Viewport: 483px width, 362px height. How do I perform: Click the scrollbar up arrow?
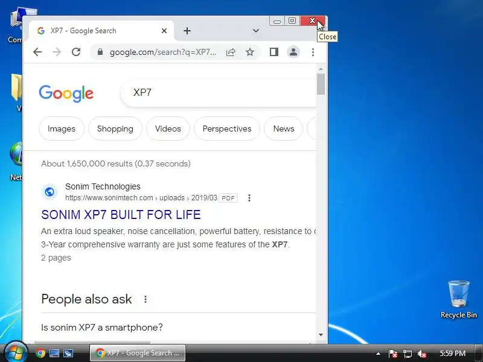coord(321,69)
